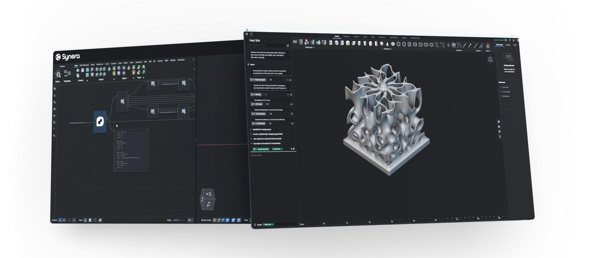Click the Synera +Z navigation cube
Screen dimensions: 590x258
click(x=208, y=199)
